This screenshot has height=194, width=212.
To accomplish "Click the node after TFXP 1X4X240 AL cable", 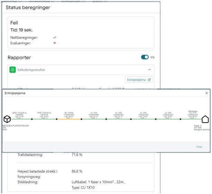I will [x=57, y=119].
